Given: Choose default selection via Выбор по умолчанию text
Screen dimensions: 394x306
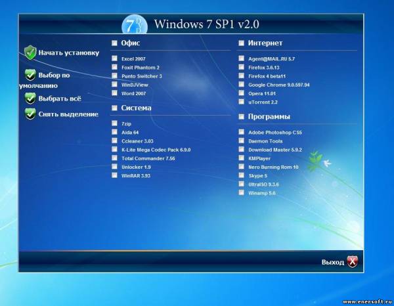Looking at the screenshot, I should tap(45, 80).
